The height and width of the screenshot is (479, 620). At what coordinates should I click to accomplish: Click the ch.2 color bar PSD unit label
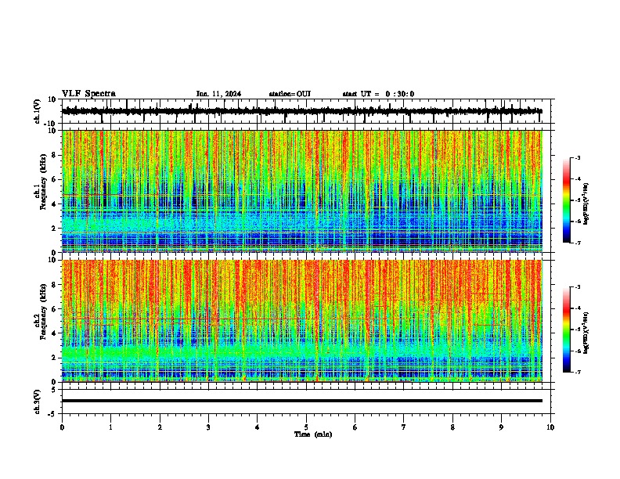pyautogui.click(x=586, y=333)
